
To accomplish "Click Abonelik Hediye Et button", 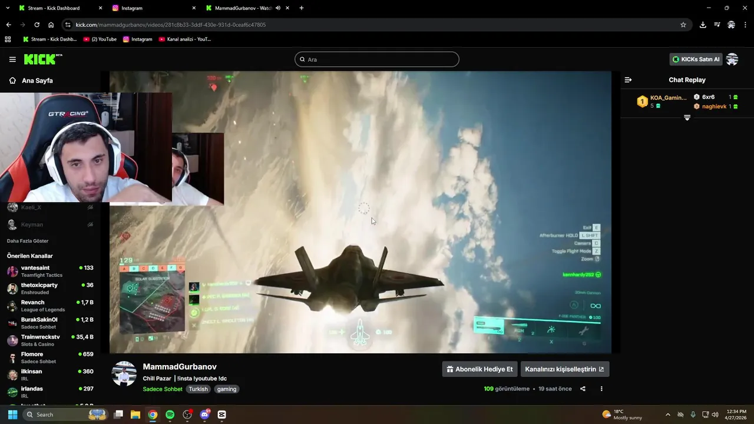I will coord(479,369).
